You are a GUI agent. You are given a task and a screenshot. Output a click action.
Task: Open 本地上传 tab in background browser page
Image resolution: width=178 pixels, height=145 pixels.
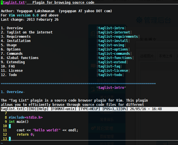pos(166,56)
